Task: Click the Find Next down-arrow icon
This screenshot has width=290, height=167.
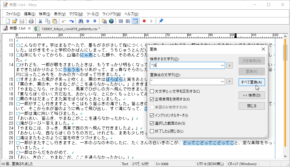Action: 95,21
